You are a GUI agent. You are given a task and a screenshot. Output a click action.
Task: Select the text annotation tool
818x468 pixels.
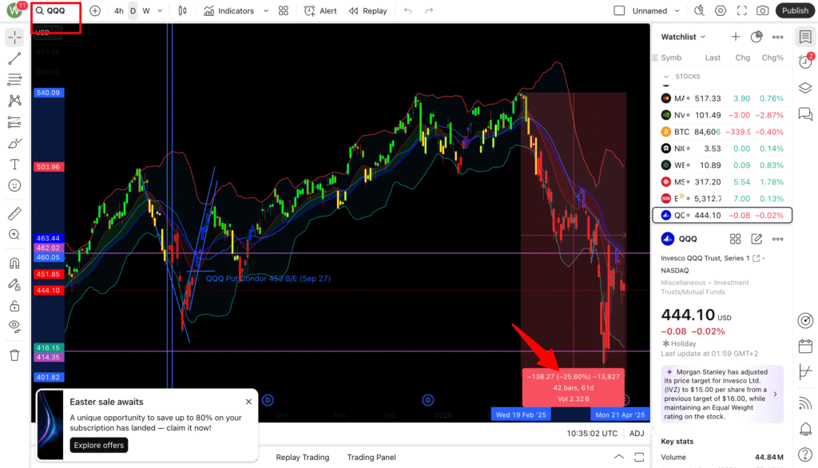coord(14,165)
